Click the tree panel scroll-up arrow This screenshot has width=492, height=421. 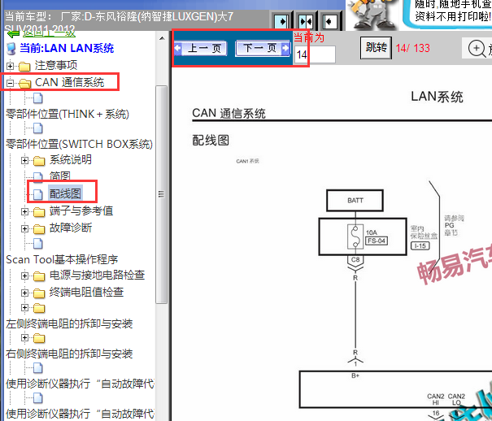coord(162,38)
